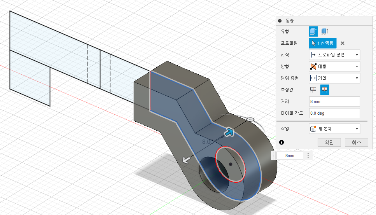Click the floating '8mm' distance input
The image size is (376, 215).
(290, 156)
